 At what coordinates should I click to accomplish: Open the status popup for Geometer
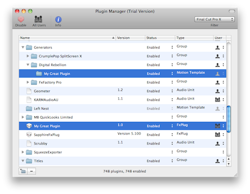172,91
